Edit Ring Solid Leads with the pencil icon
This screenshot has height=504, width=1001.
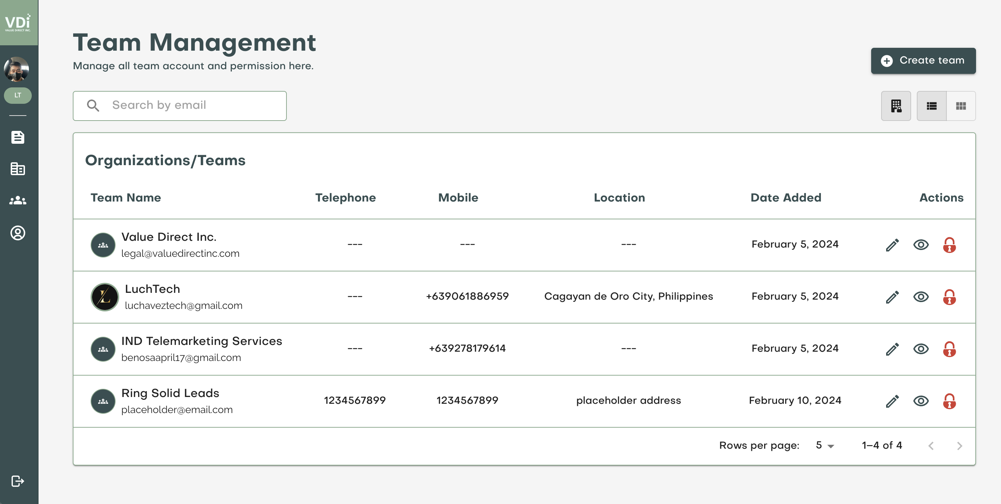pyautogui.click(x=892, y=401)
